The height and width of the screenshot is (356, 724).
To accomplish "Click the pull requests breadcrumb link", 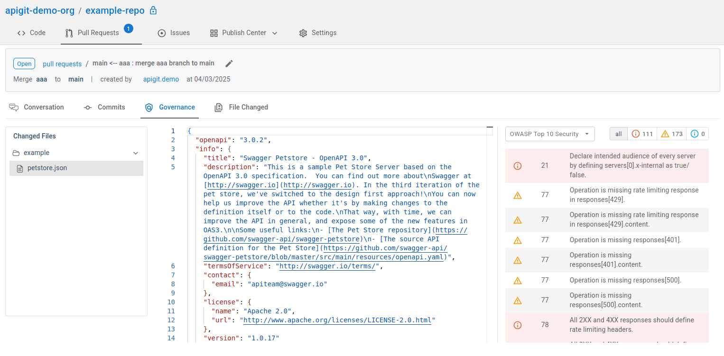I will pos(62,64).
